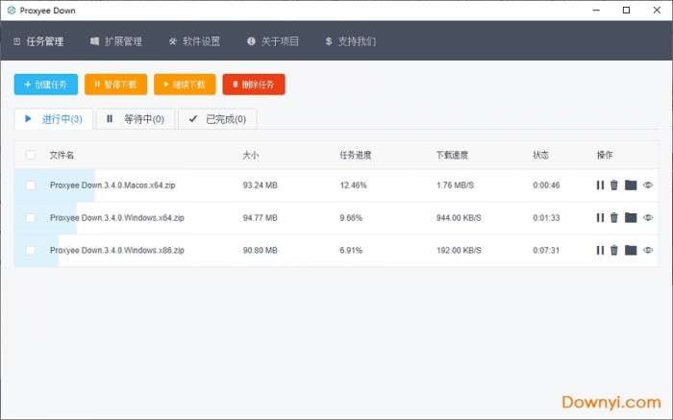Pause the Windows.x64.zip download
The width and height of the screenshot is (673, 420).
pos(600,217)
